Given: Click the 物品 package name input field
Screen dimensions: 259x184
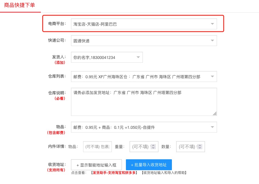Looking at the screenshot, I should click(x=97, y=147).
